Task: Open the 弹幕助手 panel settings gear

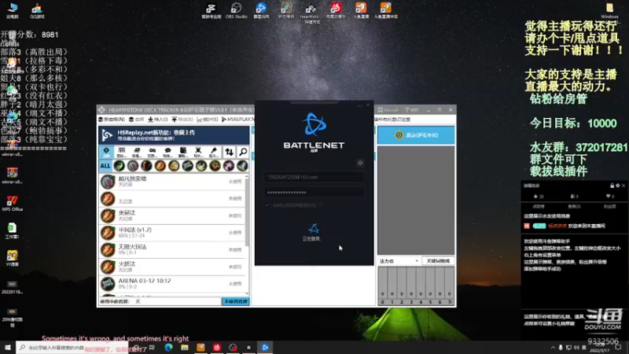Action: pos(618,186)
